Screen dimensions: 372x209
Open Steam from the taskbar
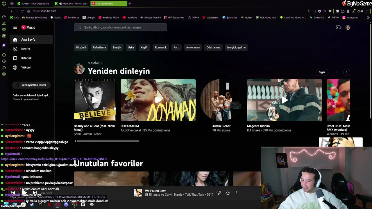click(x=32, y=204)
